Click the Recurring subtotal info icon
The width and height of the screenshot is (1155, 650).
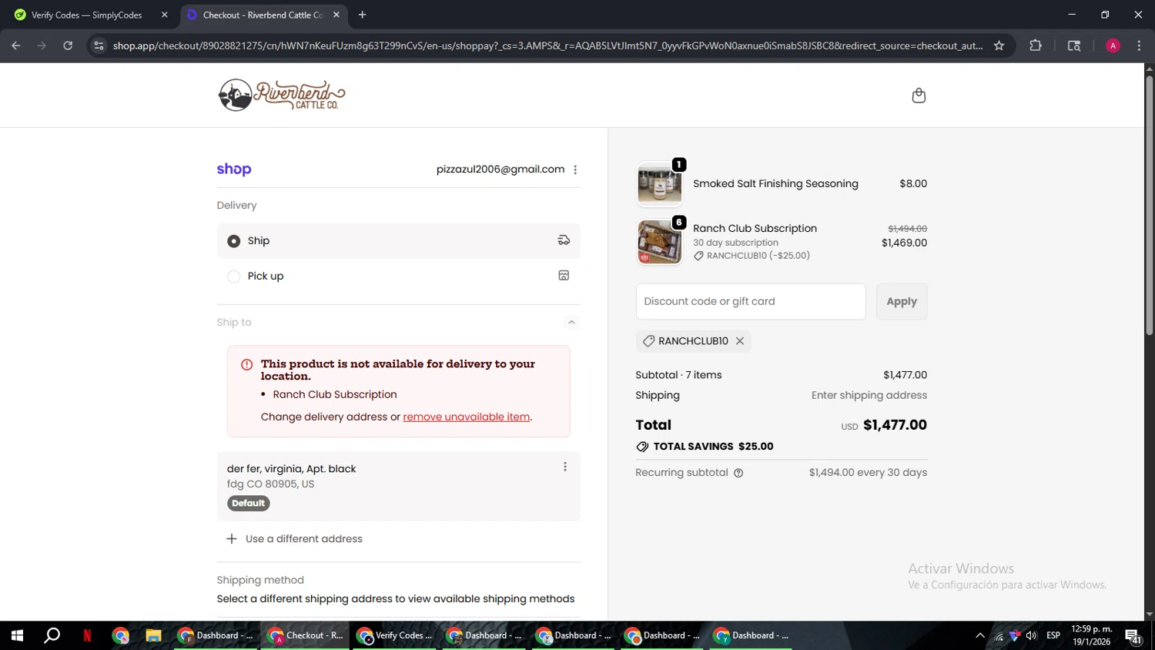coord(738,473)
